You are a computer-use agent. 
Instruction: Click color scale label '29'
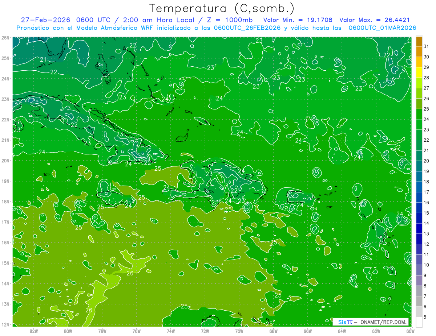[x=427, y=67]
